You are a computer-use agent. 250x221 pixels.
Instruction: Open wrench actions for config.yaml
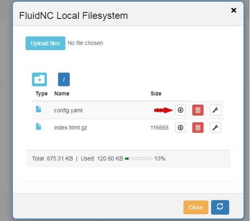tap(216, 110)
